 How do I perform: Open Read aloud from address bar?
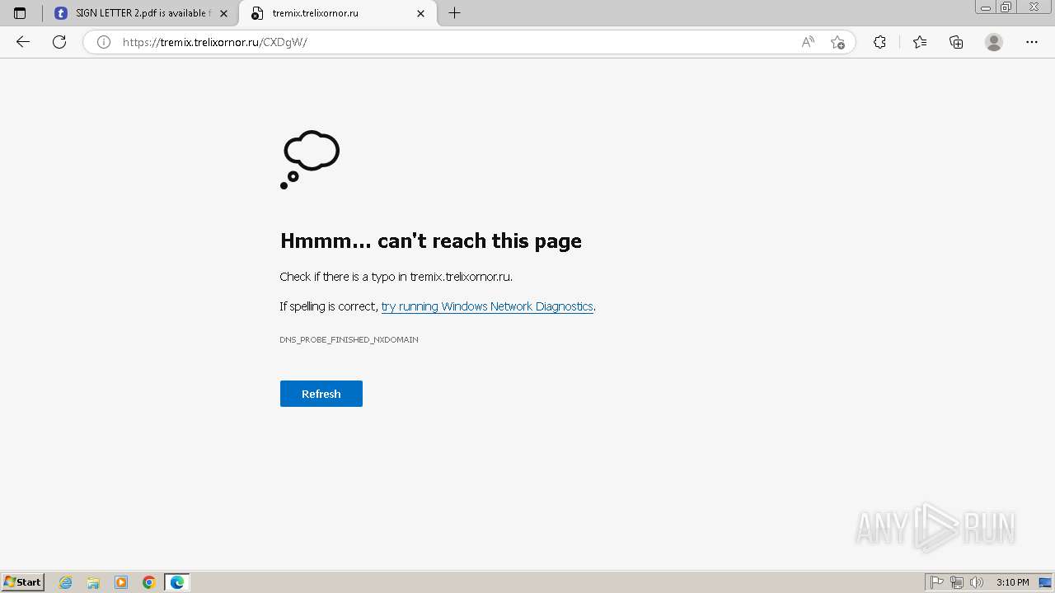(808, 42)
